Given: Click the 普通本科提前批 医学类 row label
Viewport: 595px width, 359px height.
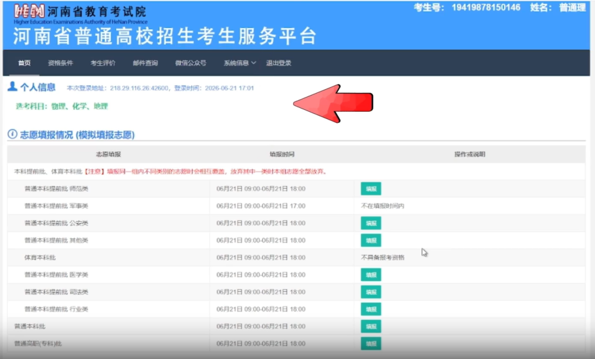Looking at the screenshot, I should point(56,275).
